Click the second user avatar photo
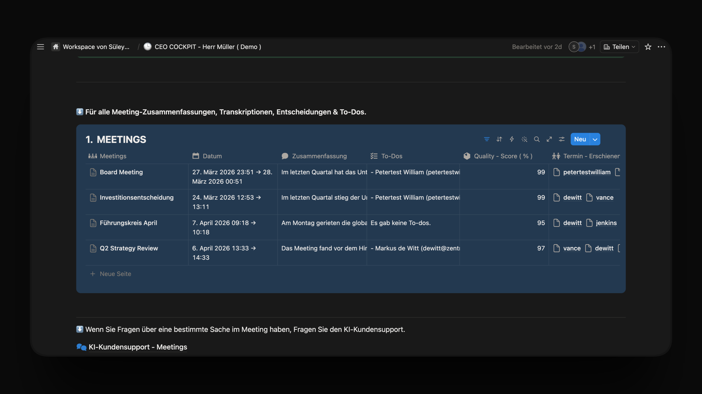Viewport: 702px width, 394px height. click(x=582, y=47)
